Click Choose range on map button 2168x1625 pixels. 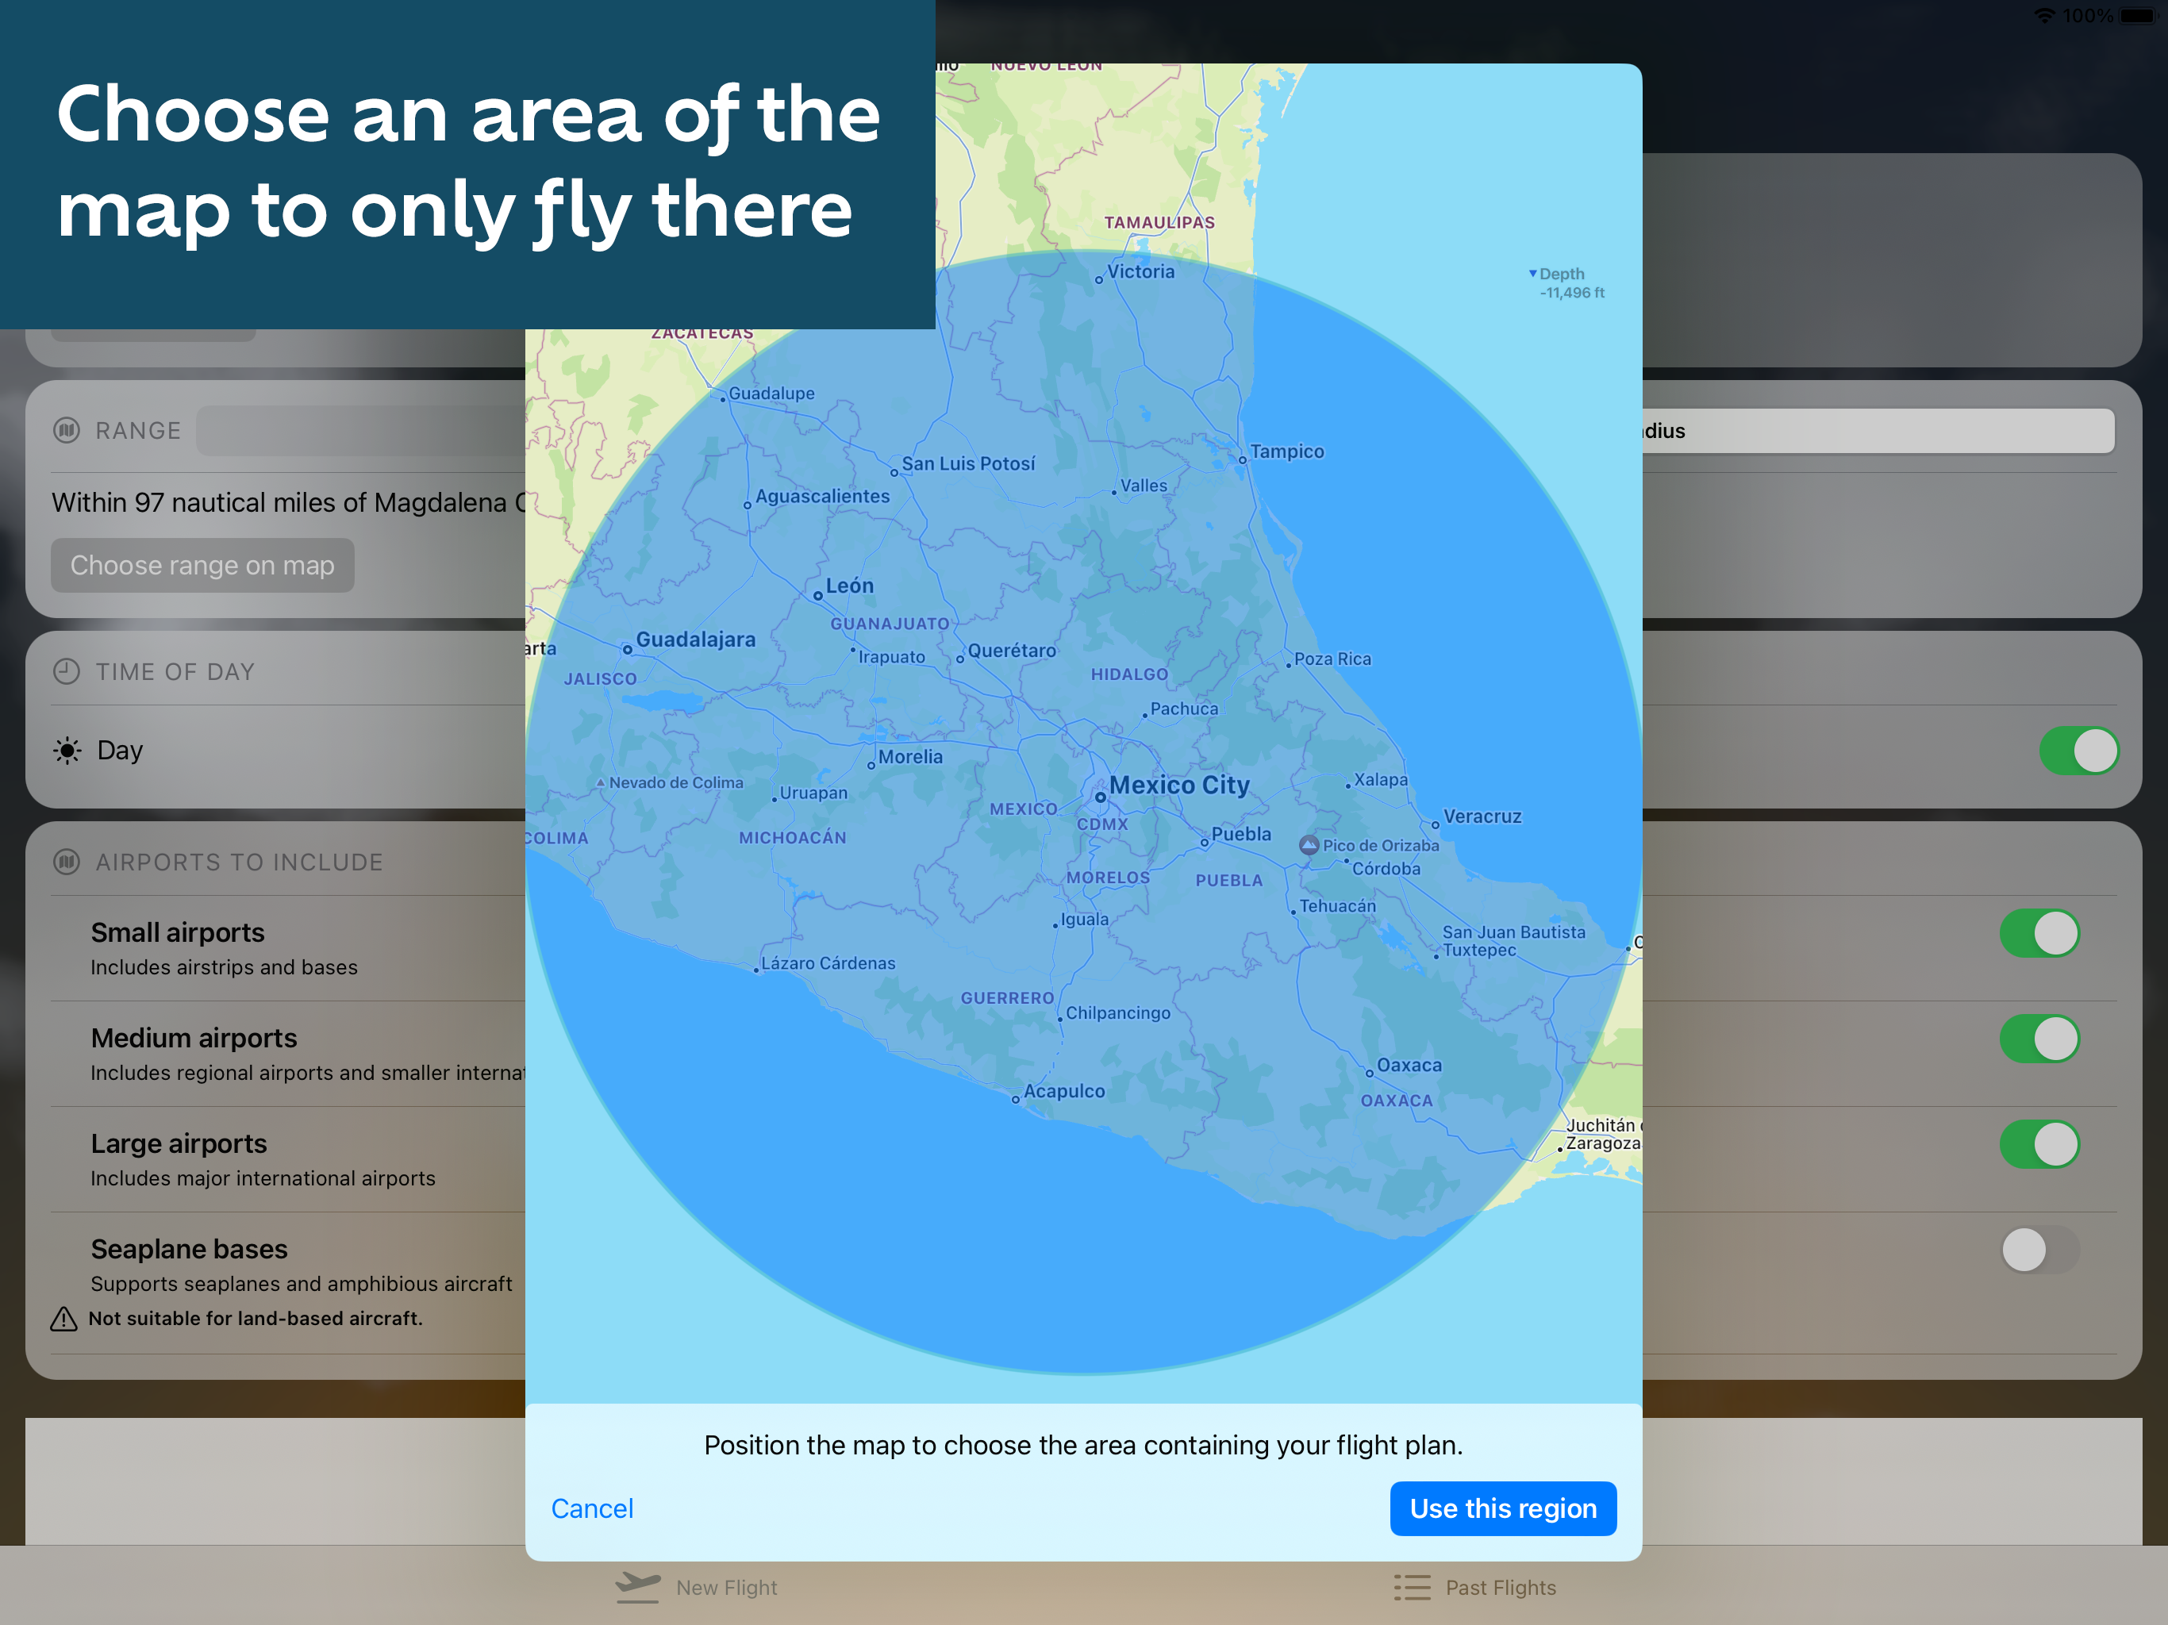(202, 565)
